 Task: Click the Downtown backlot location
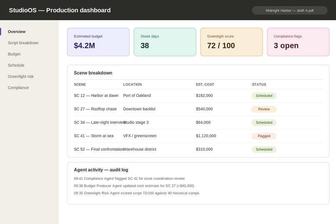[x=139, y=109]
